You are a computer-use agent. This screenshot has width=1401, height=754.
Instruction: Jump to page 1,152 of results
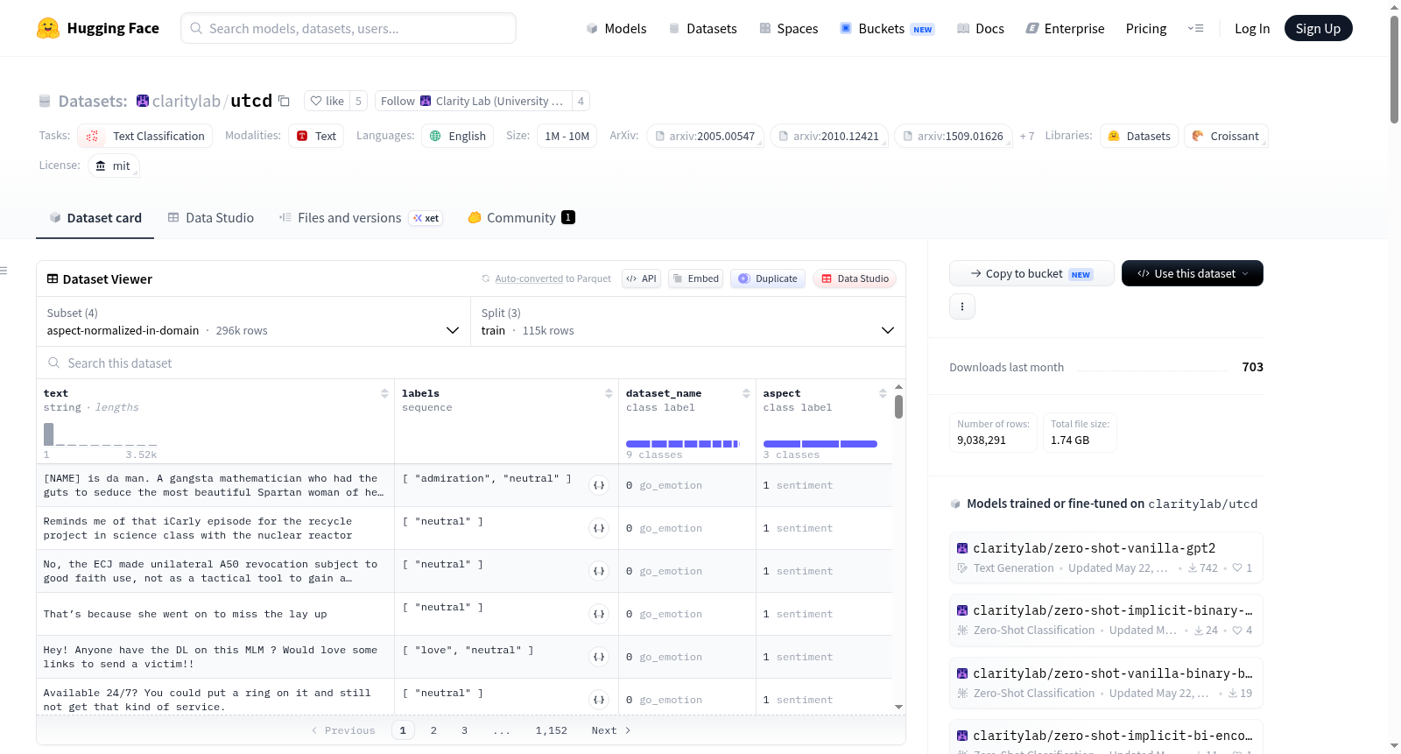coord(552,730)
